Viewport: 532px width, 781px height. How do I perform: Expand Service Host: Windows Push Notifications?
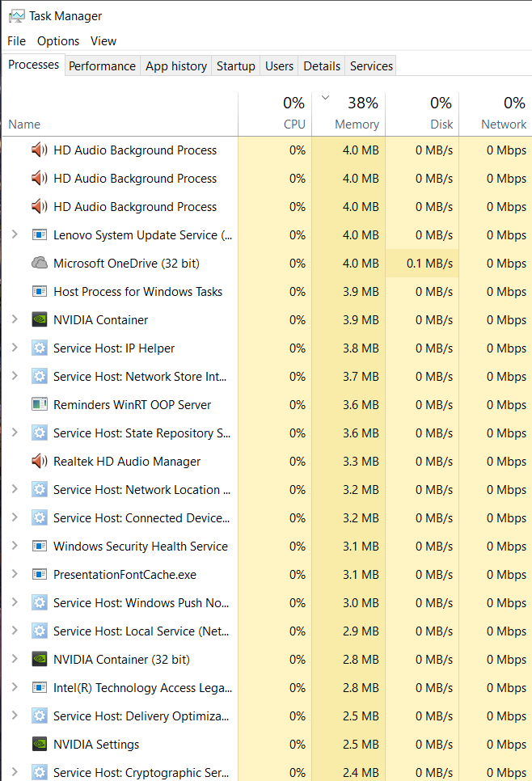(15, 602)
